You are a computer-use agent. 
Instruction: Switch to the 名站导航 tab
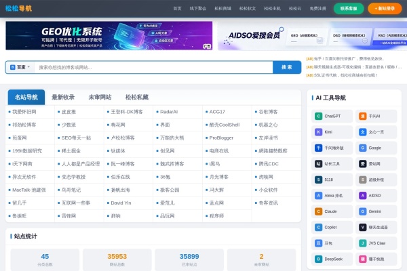26,98
